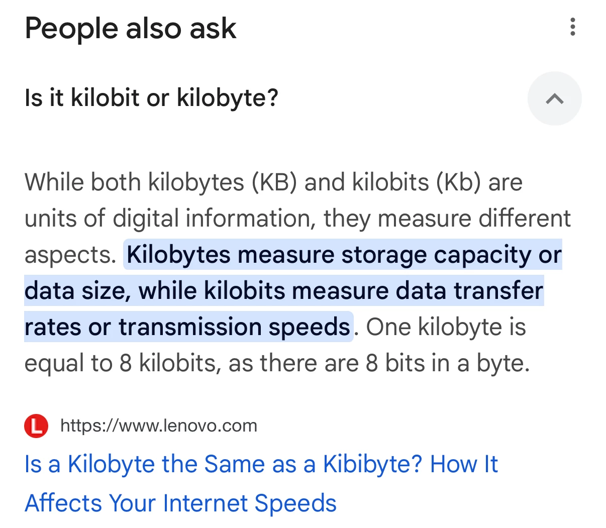Click the 'People also ask' heading
This screenshot has height=528, width=606.
coord(131,28)
